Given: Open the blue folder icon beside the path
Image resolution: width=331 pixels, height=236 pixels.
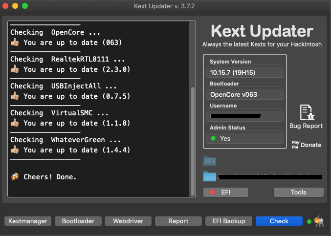Looking at the screenshot, I should [x=210, y=176].
